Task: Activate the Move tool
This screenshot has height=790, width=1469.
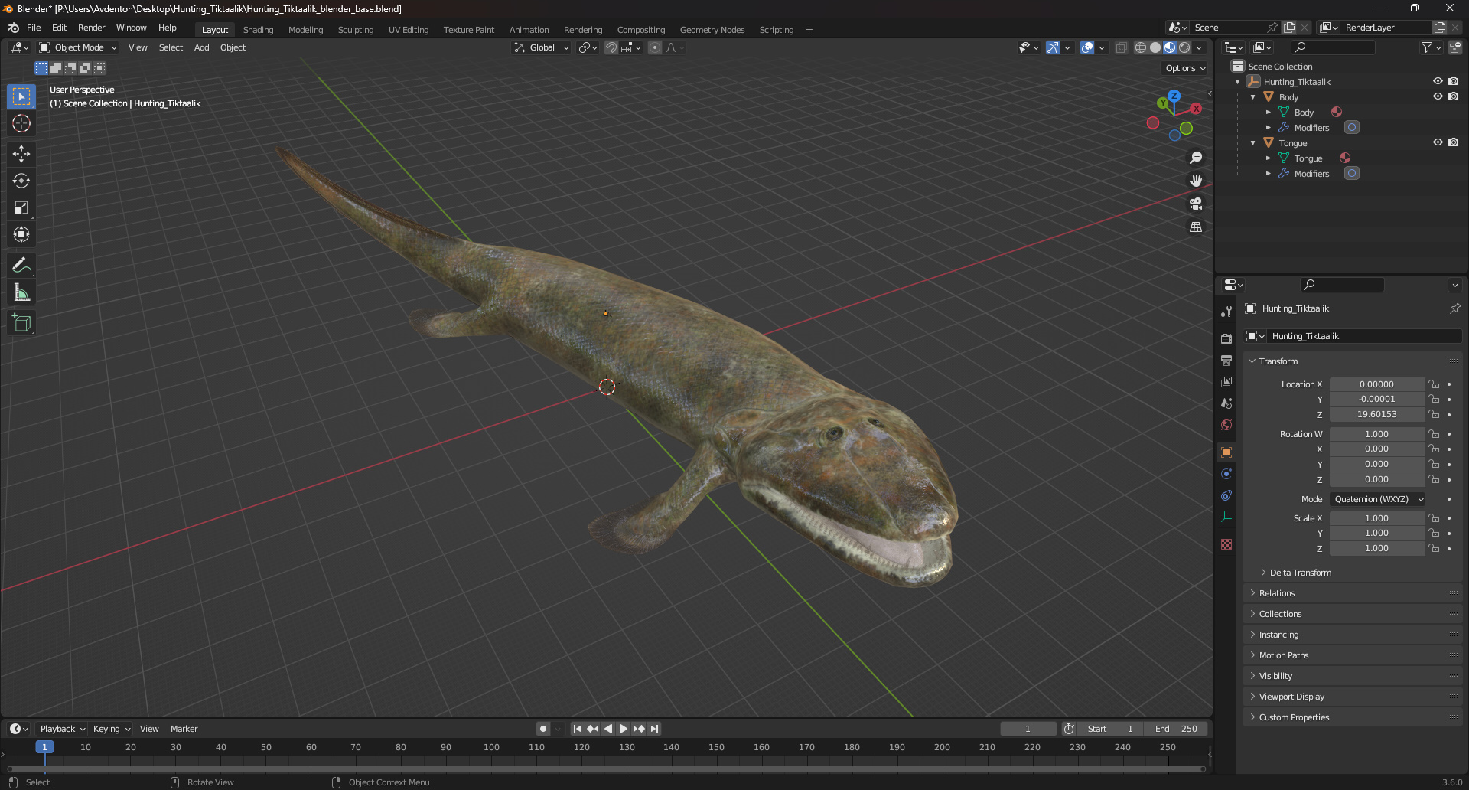Action: tap(21, 154)
